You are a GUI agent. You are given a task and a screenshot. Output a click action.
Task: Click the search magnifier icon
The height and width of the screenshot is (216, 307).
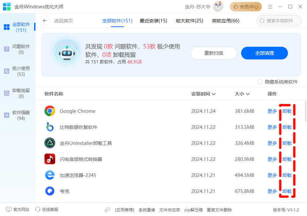[262, 21]
